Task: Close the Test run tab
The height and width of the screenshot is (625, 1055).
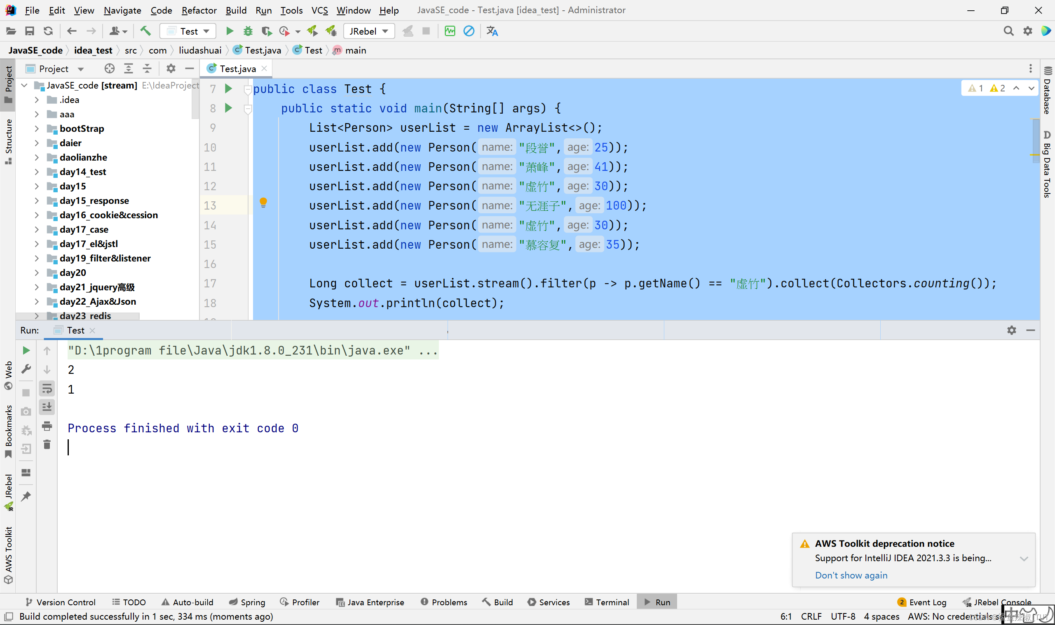Action: (93, 331)
